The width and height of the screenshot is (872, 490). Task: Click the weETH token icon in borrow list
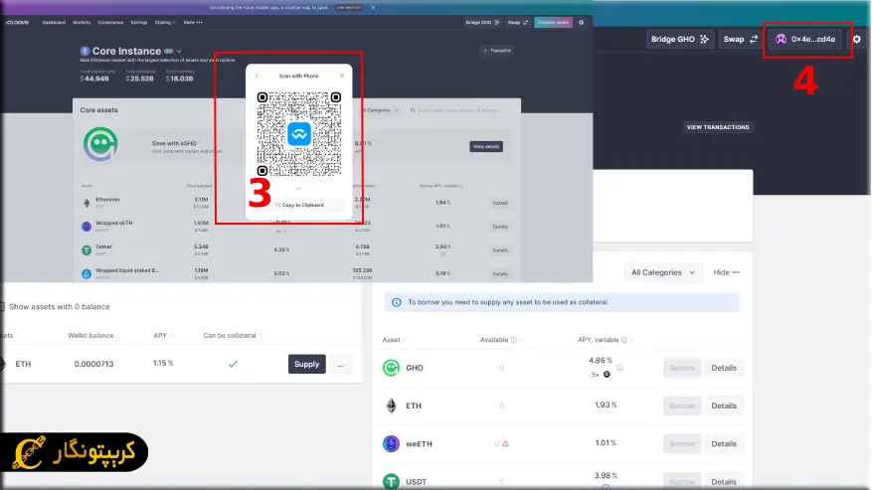click(x=391, y=444)
